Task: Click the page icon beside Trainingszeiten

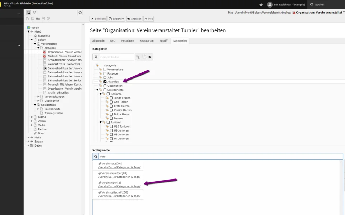Action: pos(42,113)
